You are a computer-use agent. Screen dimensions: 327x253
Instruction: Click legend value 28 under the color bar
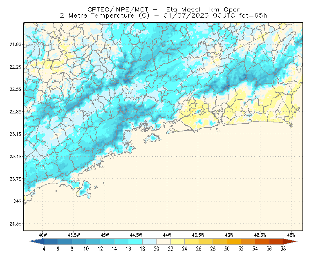(x=213, y=249)
